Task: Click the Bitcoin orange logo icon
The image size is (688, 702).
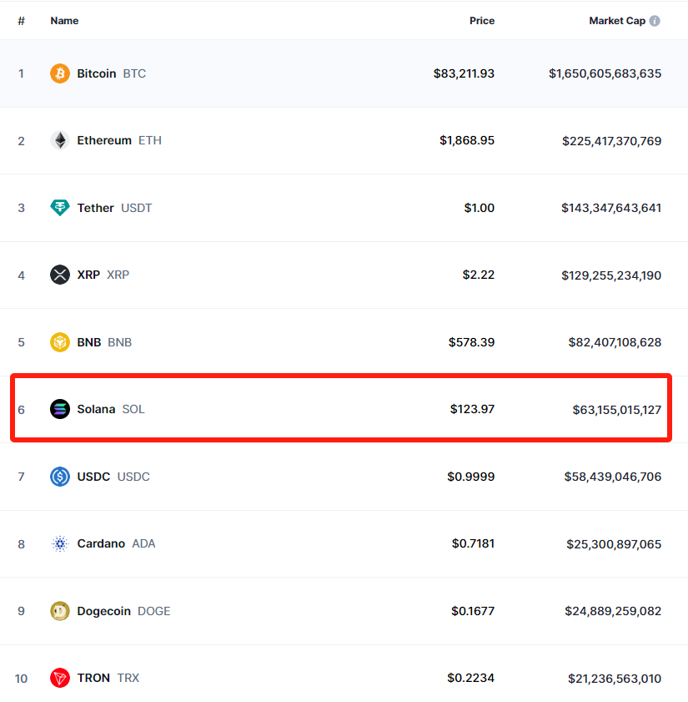Action: (x=60, y=73)
